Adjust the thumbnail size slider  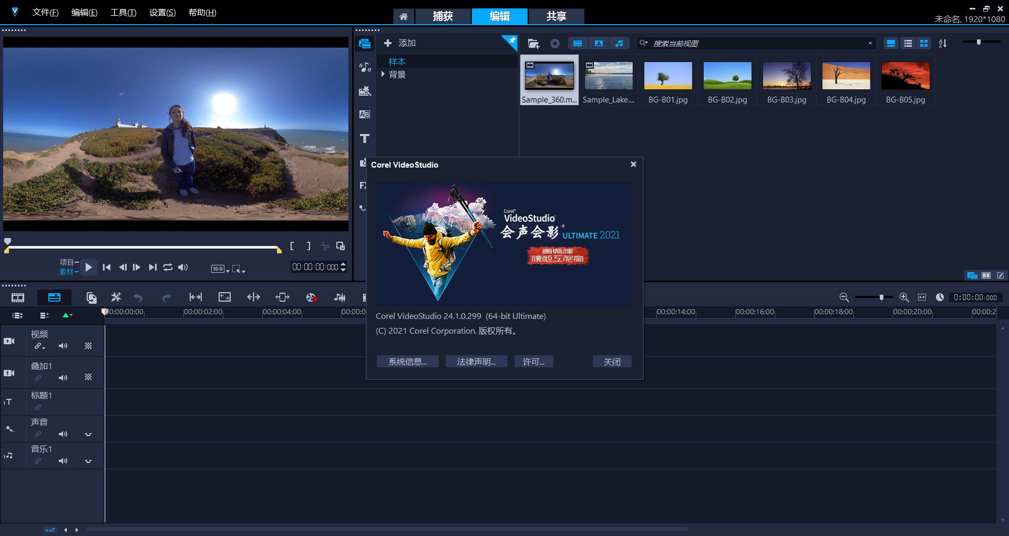[x=979, y=42]
